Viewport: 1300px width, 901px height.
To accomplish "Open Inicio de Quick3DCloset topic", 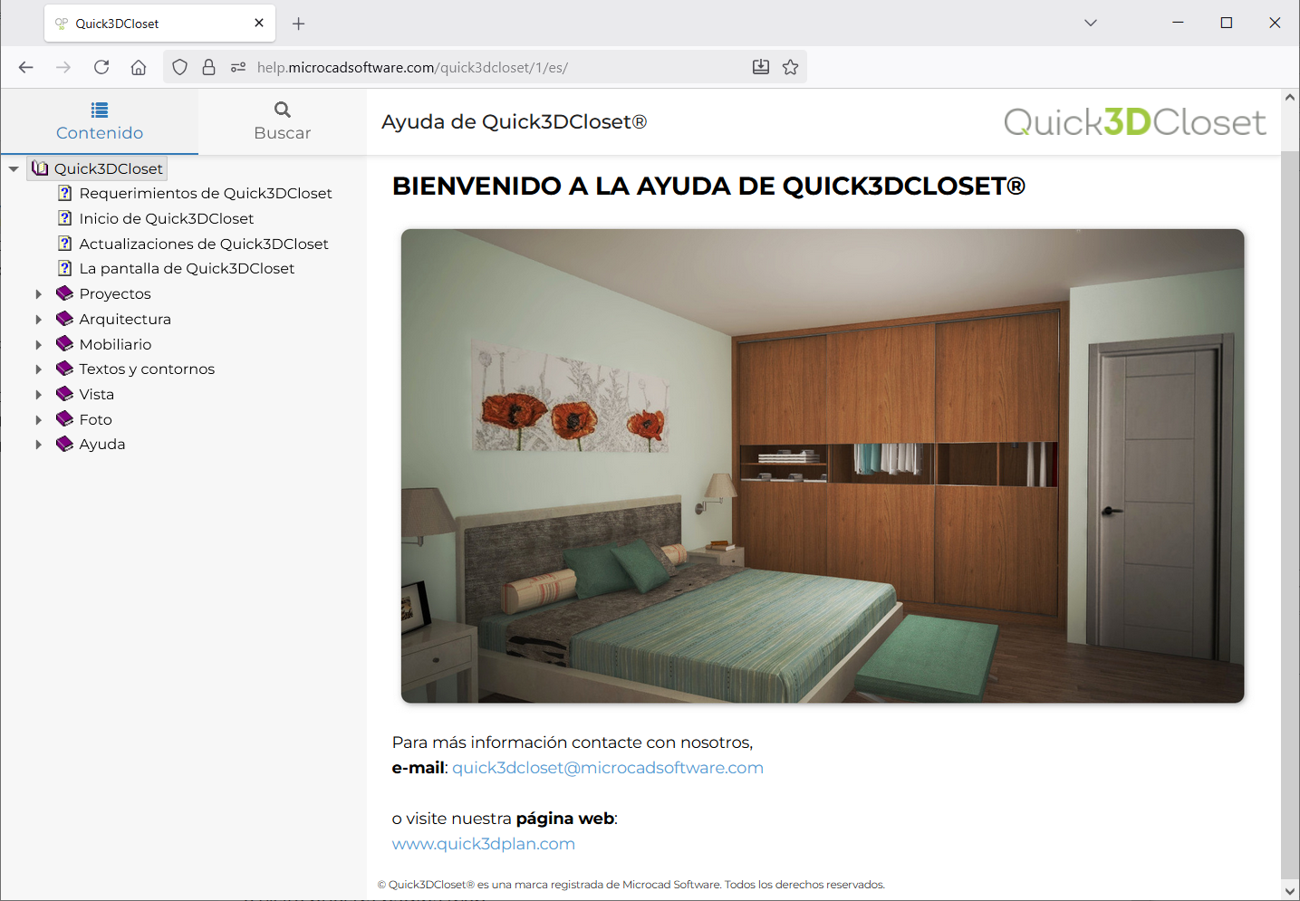I will point(166,218).
